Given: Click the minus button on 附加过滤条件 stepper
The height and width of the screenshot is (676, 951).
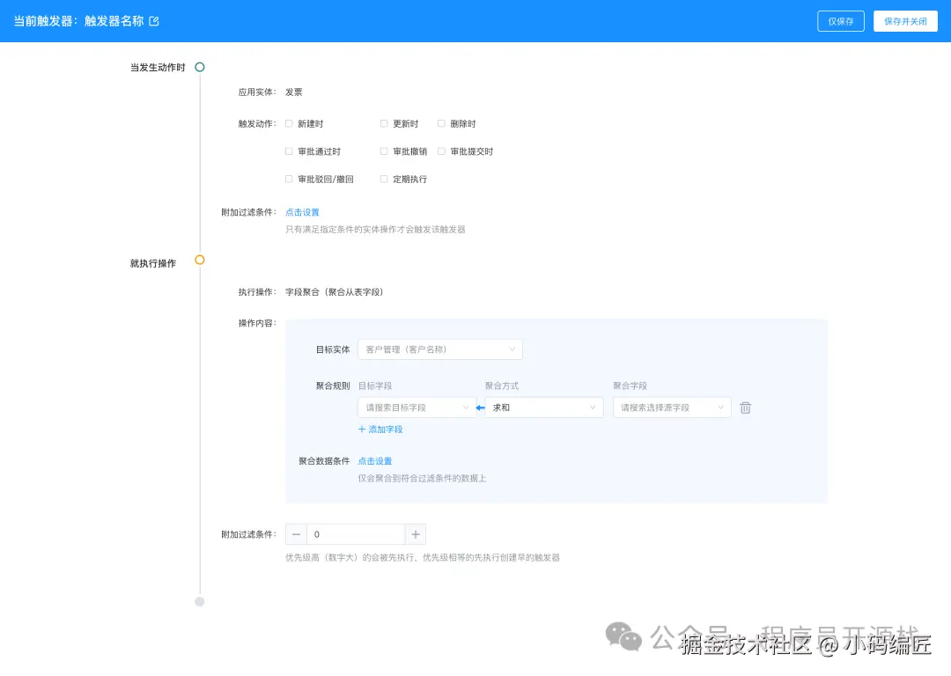Looking at the screenshot, I should pos(296,533).
